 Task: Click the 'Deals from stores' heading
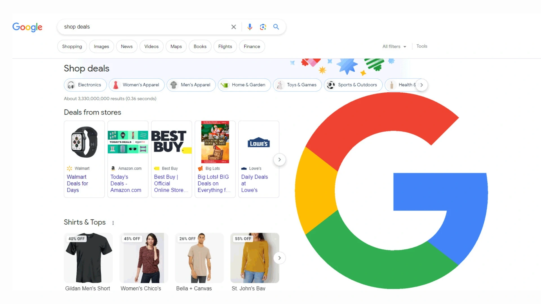coord(92,112)
